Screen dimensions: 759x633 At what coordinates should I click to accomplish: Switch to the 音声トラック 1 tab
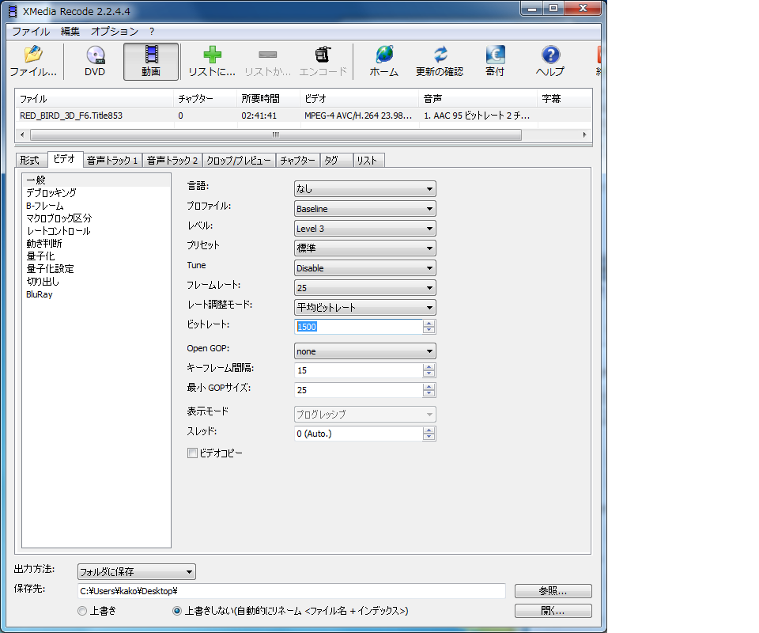[112, 161]
